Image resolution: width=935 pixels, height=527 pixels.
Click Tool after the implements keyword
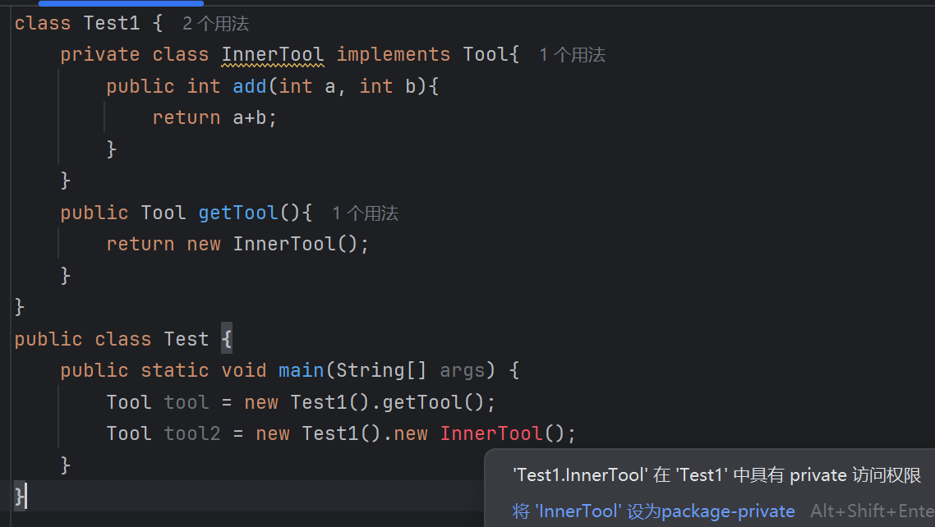[485, 55]
